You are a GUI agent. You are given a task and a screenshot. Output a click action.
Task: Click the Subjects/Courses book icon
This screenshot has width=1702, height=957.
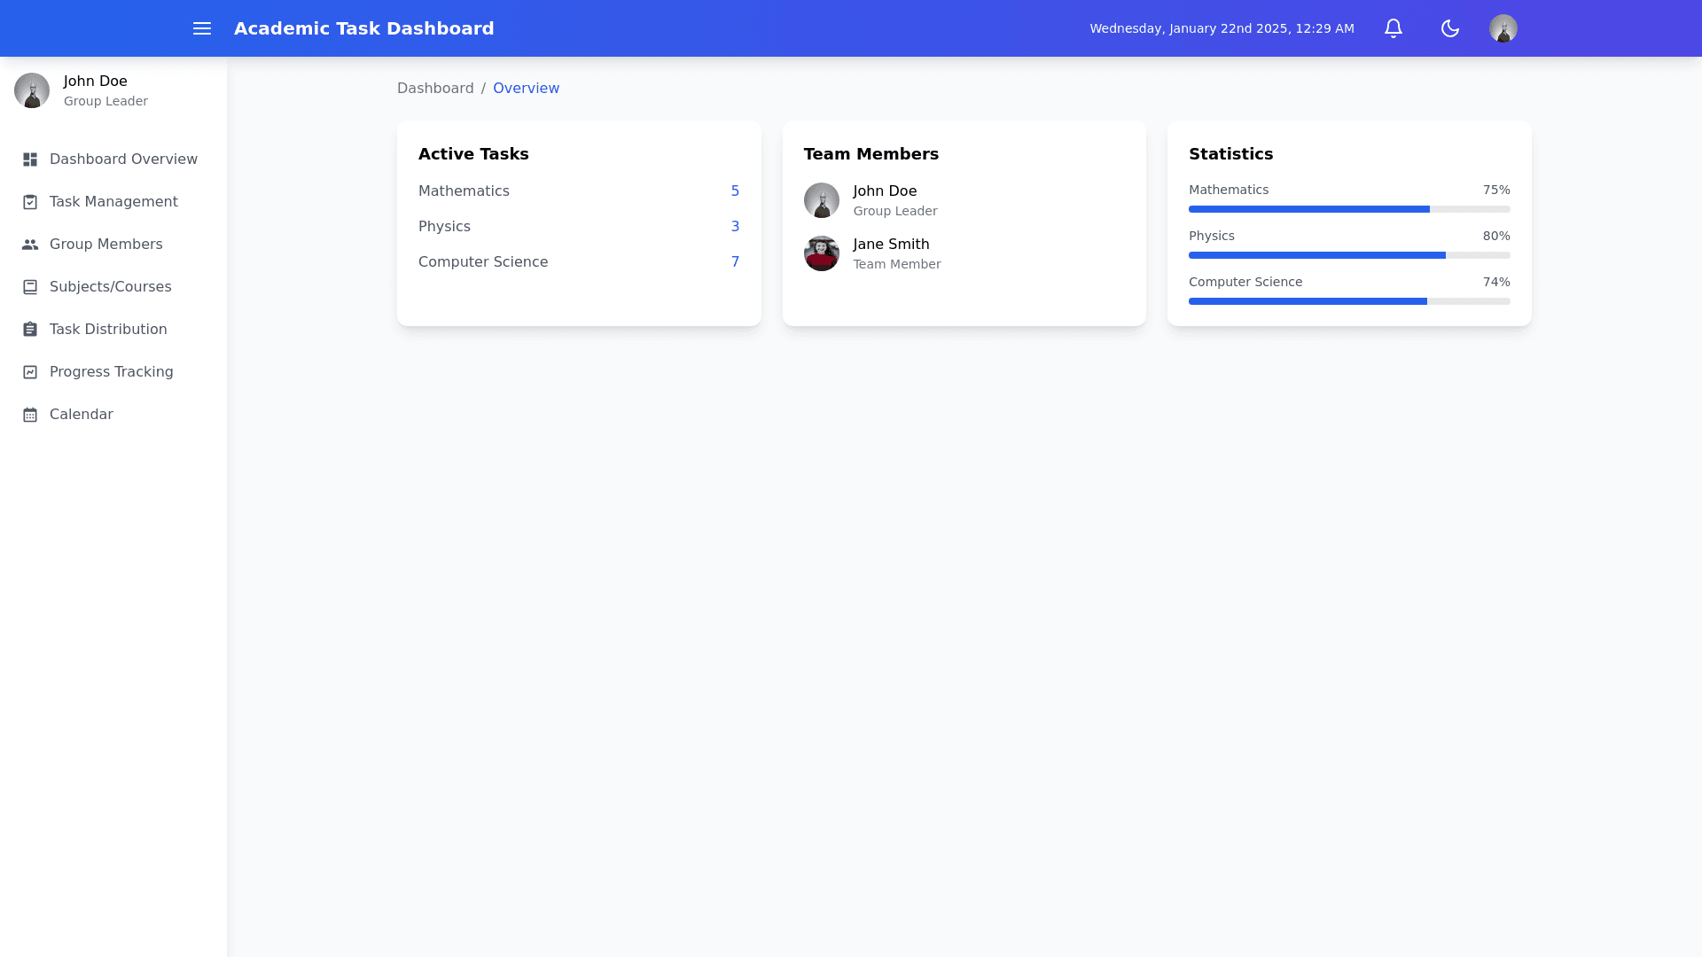30,287
